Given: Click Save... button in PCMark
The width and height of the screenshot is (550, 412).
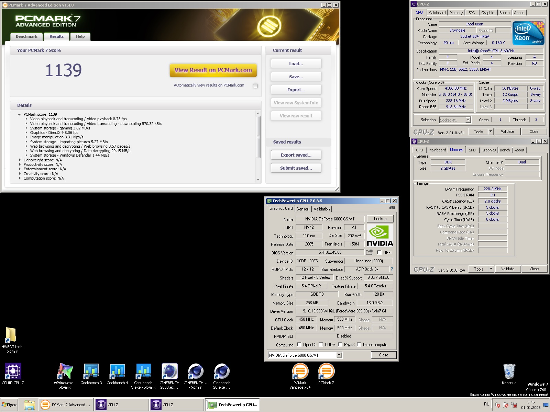Looking at the screenshot, I should [x=296, y=77].
